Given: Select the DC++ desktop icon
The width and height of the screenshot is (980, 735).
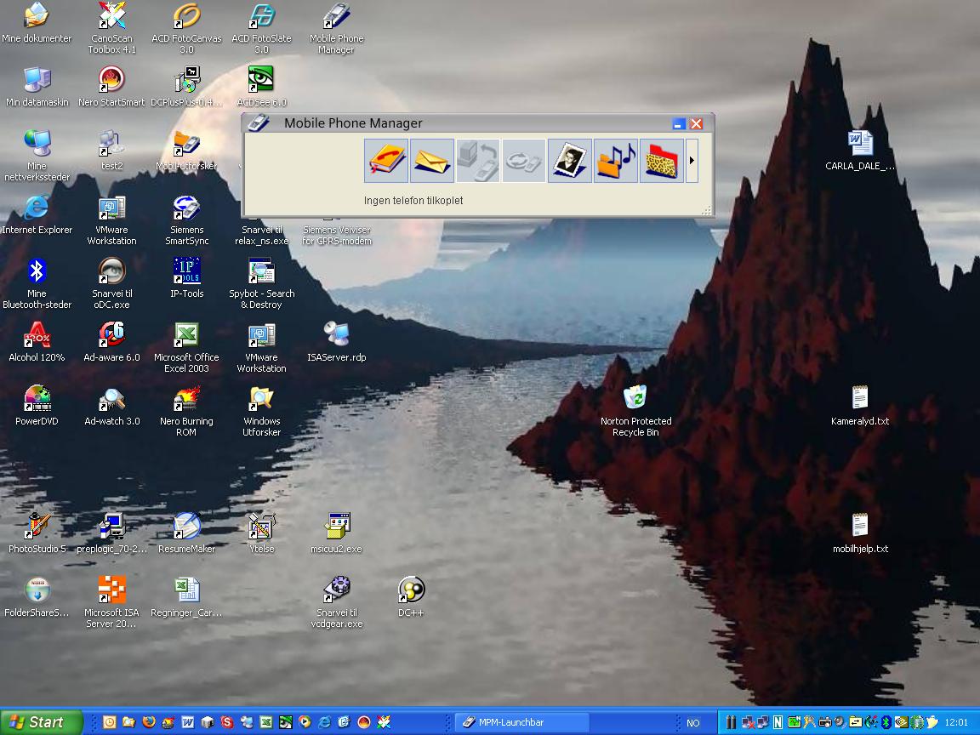Looking at the screenshot, I should (x=411, y=597).
